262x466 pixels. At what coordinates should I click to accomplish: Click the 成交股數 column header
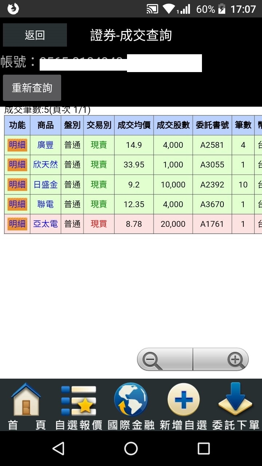click(x=173, y=125)
